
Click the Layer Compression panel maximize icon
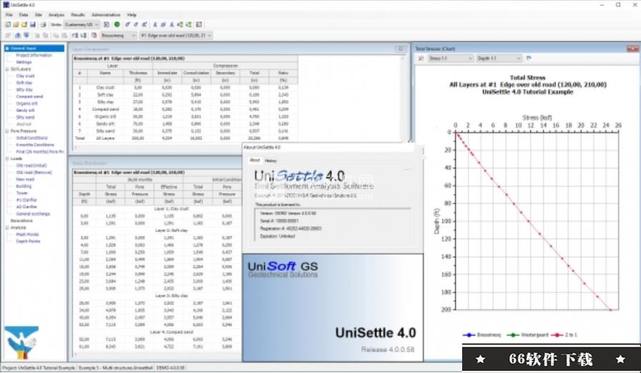[x=400, y=49]
